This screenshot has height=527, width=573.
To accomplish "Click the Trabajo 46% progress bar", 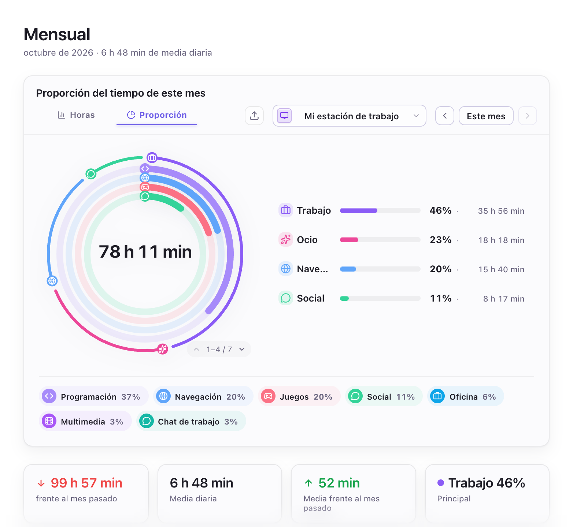I will point(380,210).
